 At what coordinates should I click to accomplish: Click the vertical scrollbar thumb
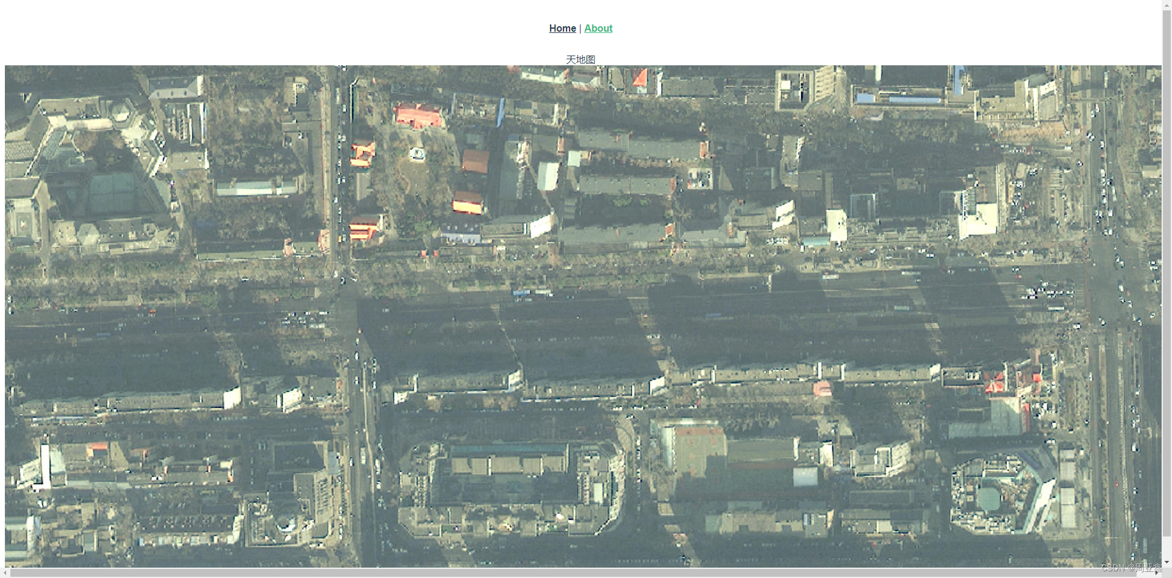pyautogui.click(x=1167, y=273)
